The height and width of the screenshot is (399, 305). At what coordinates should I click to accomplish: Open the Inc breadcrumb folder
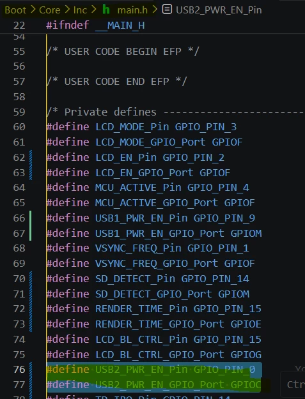point(80,10)
